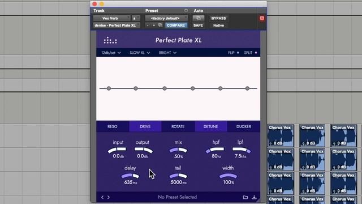Open the insert position 'a' selector

(136, 18)
